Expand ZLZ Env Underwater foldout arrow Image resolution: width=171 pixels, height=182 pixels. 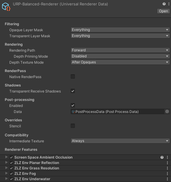click(7, 179)
